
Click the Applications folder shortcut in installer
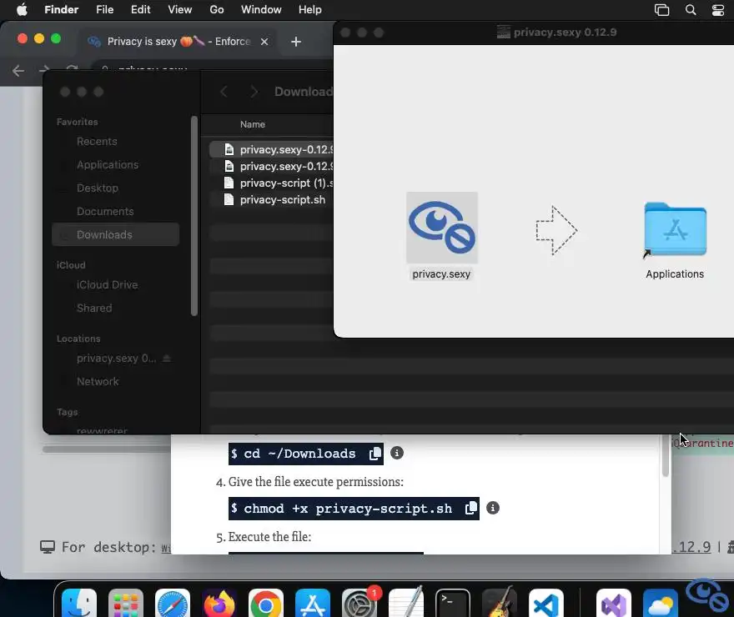tap(675, 229)
